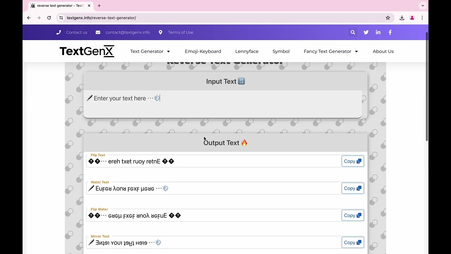451x254 pixels.
Task: Open the About Us page
Action: click(x=383, y=52)
